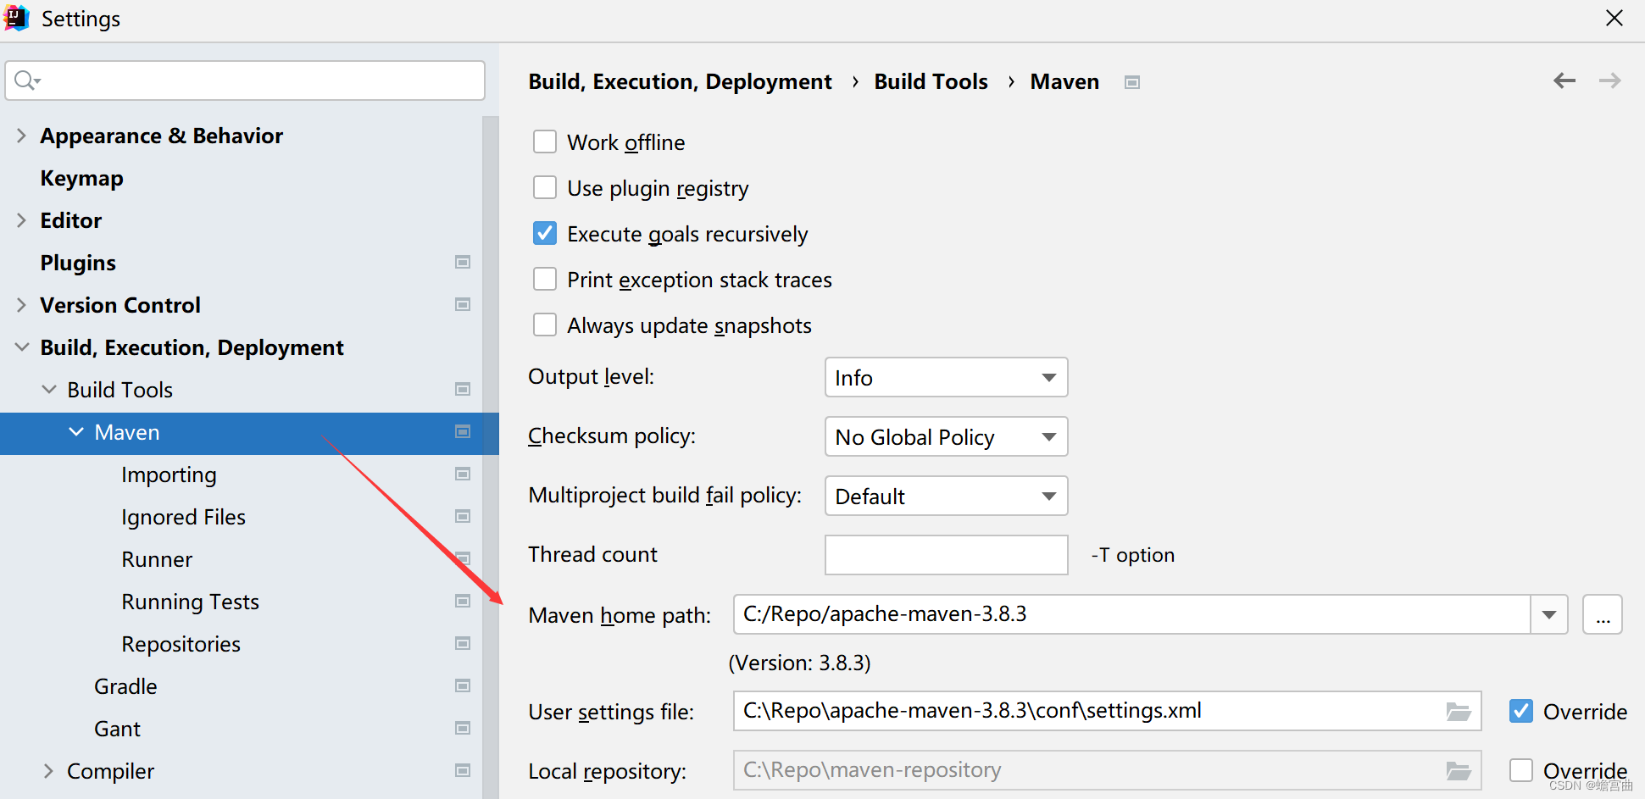Open the Checksum policy dropdown
1645x799 pixels.
pos(946,436)
